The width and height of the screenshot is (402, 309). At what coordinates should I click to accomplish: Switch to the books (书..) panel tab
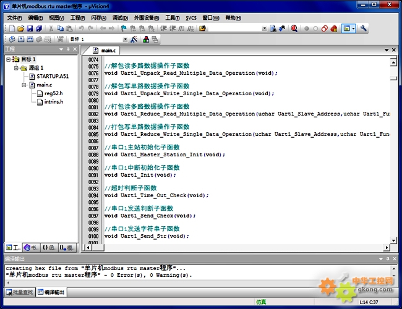point(31,247)
